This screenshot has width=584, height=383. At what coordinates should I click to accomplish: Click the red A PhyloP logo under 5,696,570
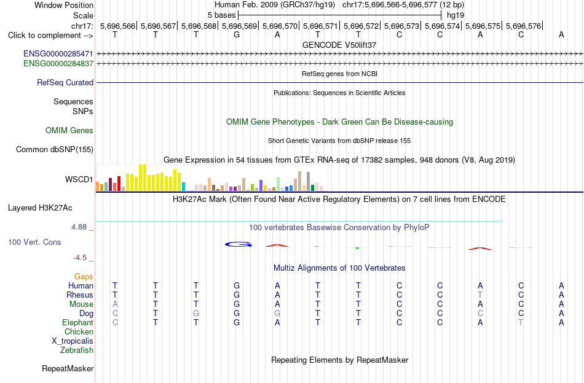277,246
